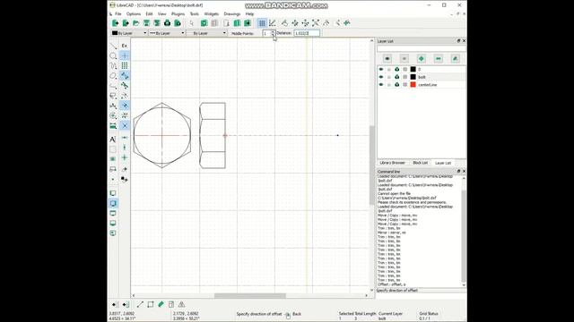
Task: Click the zoom auto icon highlighted in left toolbar
Action: point(113,203)
